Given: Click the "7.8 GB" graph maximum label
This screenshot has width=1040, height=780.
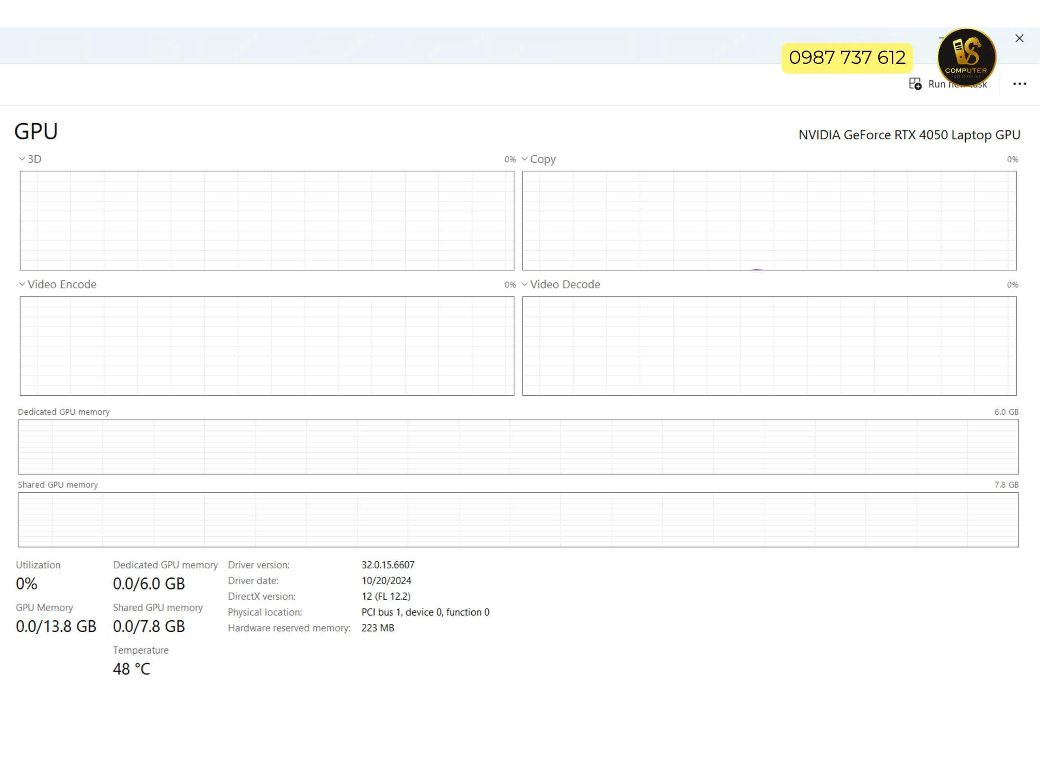Looking at the screenshot, I should pyautogui.click(x=1006, y=485).
